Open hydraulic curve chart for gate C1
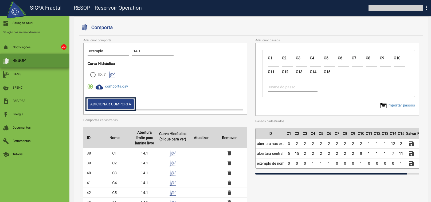 click(173, 153)
